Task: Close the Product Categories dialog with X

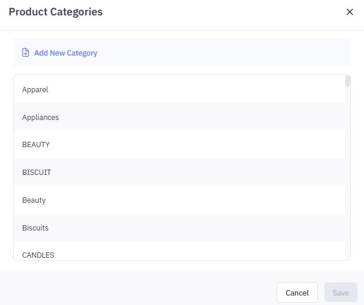Action: pyautogui.click(x=350, y=12)
